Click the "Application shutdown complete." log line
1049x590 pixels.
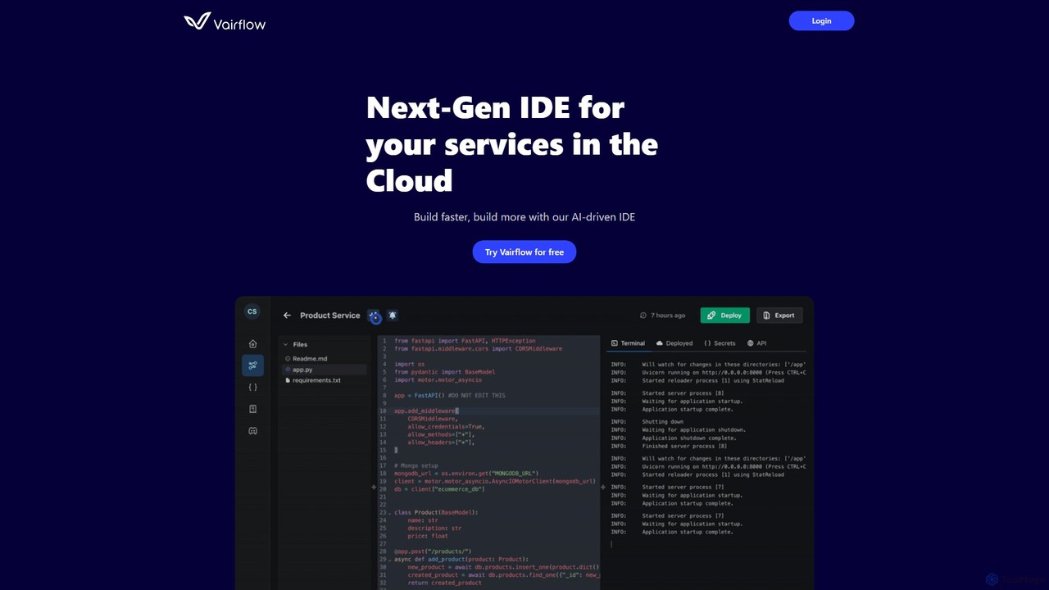tap(689, 438)
